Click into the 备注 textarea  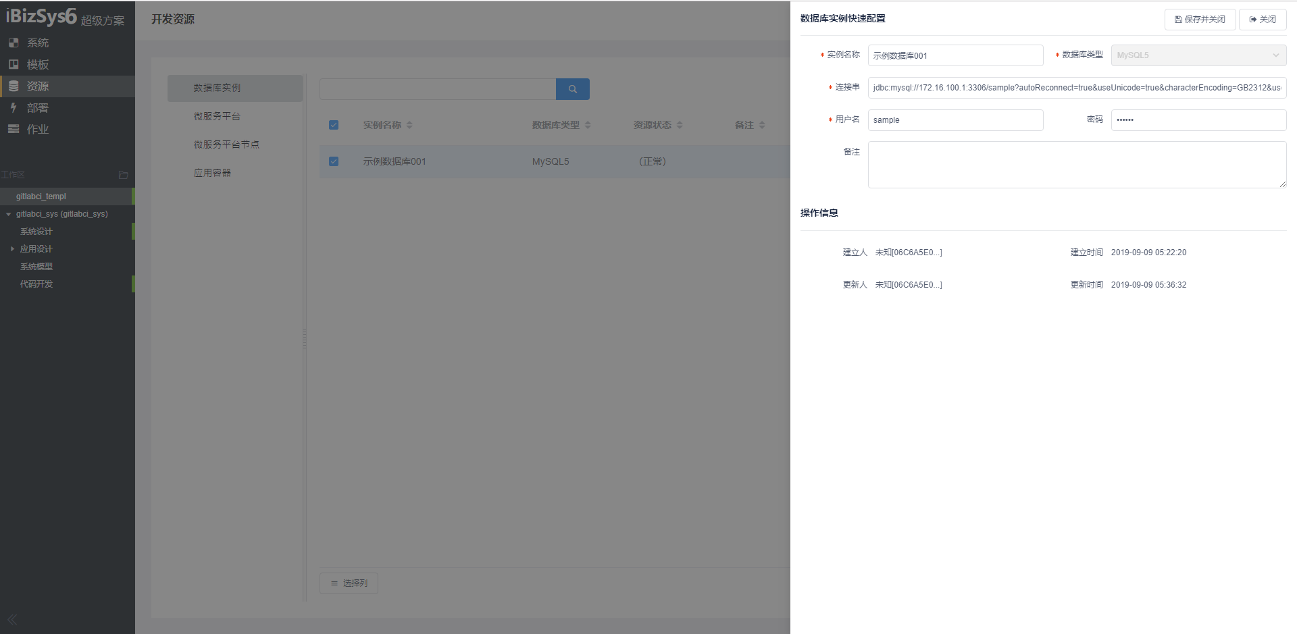coord(1076,165)
